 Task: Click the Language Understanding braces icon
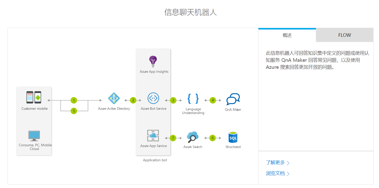pyautogui.click(x=193, y=98)
